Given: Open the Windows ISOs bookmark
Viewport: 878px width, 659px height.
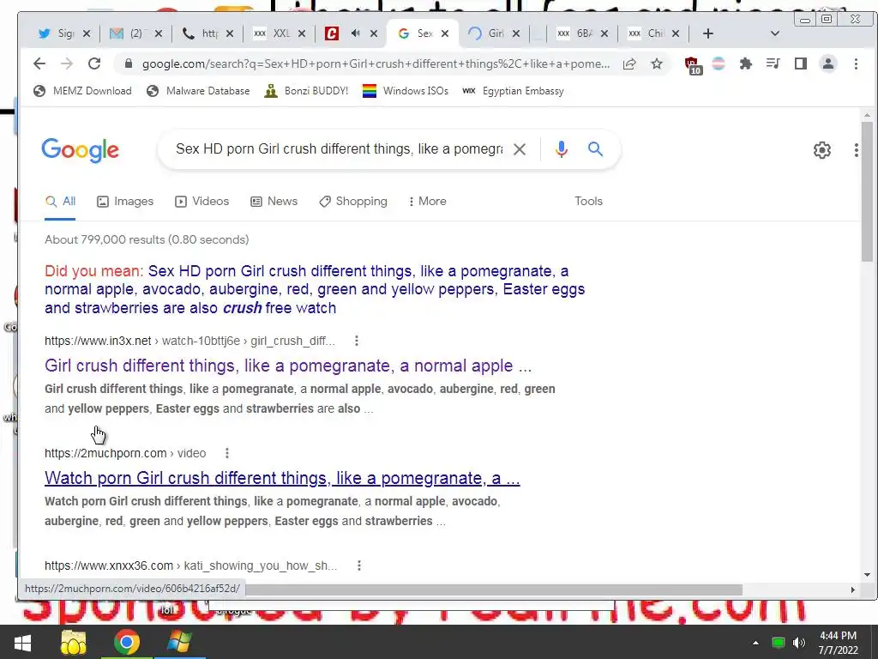Looking at the screenshot, I should (x=406, y=91).
